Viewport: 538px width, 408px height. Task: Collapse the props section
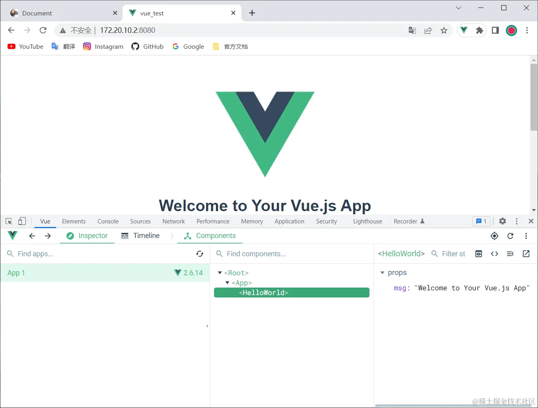click(382, 273)
